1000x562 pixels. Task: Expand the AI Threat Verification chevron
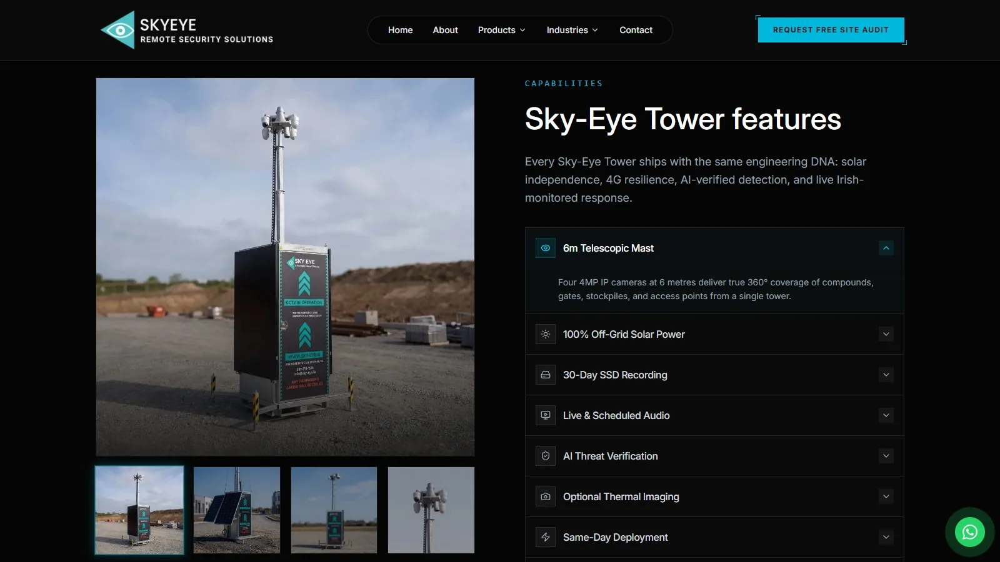886,456
